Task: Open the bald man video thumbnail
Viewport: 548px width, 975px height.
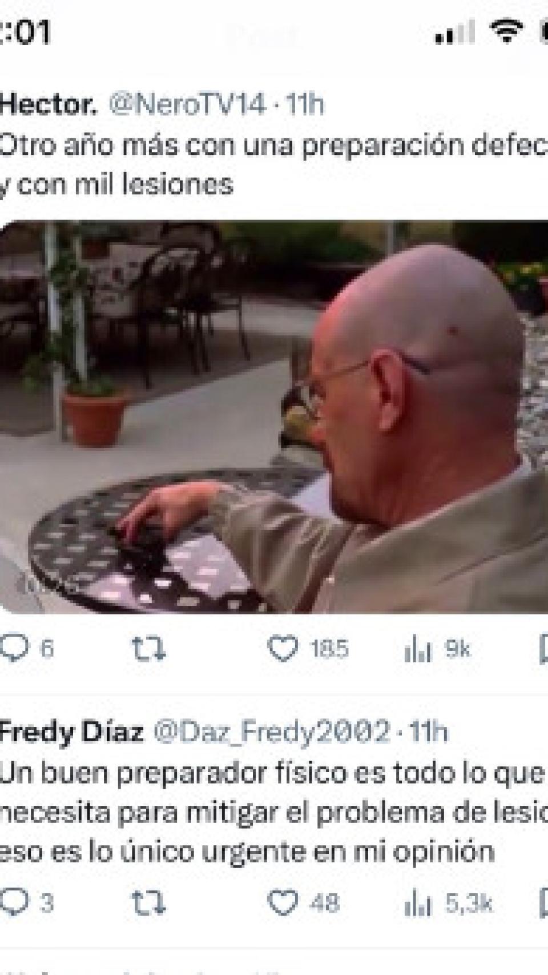Action: pos(274,417)
